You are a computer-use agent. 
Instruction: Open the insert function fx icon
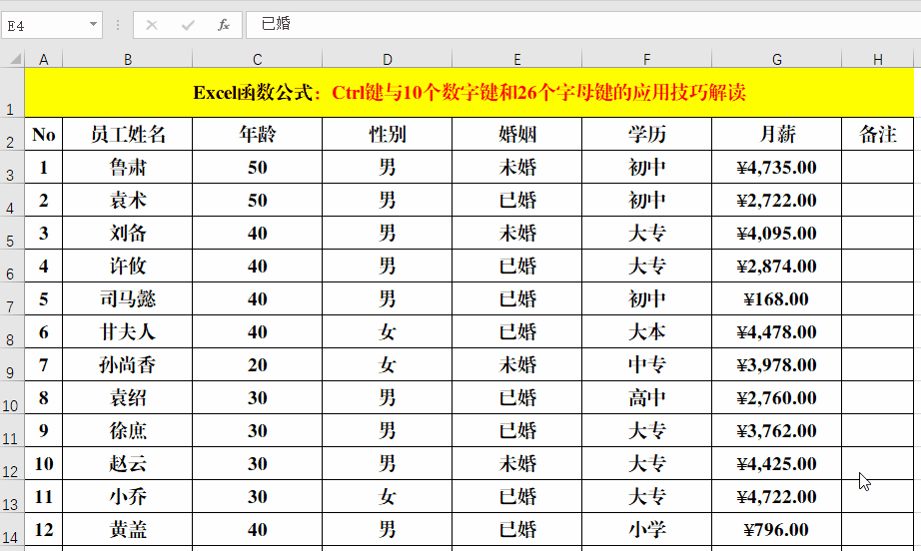[223, 25]
